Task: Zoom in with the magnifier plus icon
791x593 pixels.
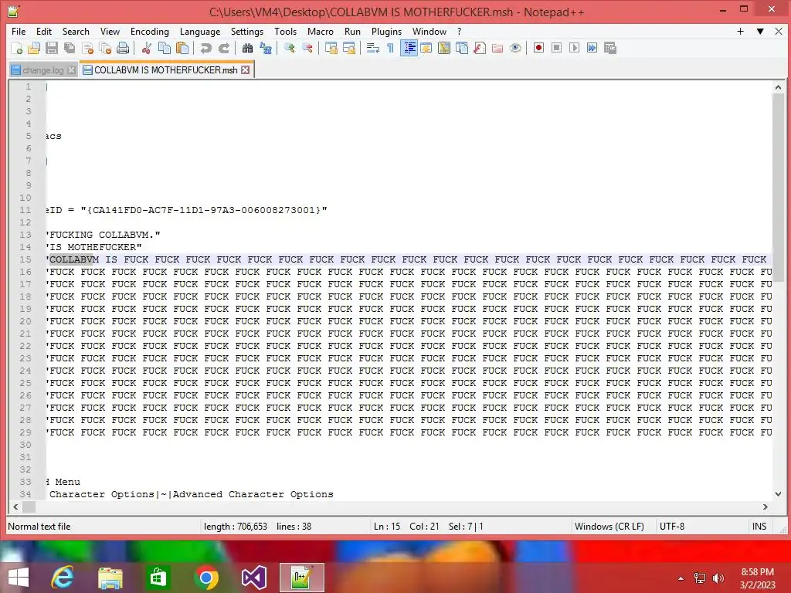Action: (x=289, y=48)
